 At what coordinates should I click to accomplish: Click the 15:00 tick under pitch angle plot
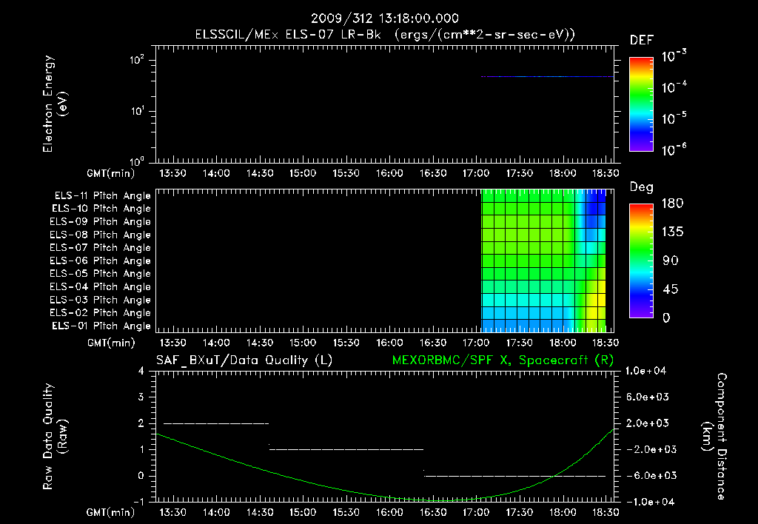(x=303, y=343)
